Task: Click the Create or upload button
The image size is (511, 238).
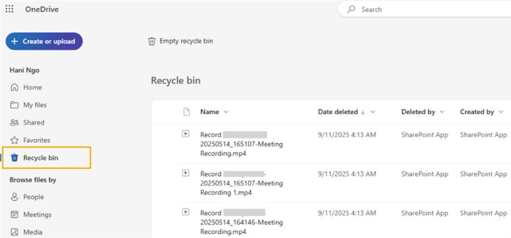Action: point(44,41)
